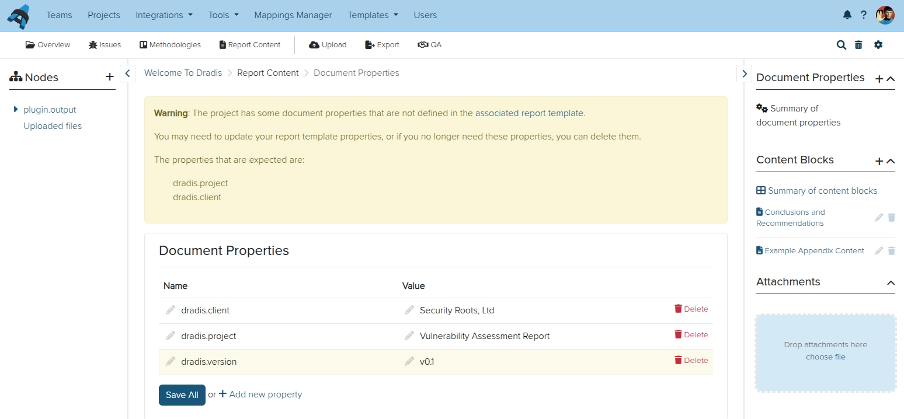This screenshot has height=419, width=904.
Task: Open Mappings Manager in navigation
Action: tap(293, 15)
